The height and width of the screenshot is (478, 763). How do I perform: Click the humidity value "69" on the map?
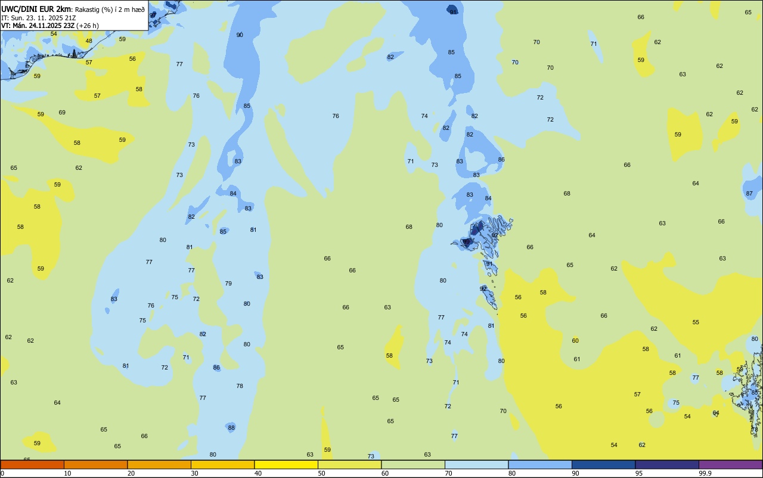(62, 113)
